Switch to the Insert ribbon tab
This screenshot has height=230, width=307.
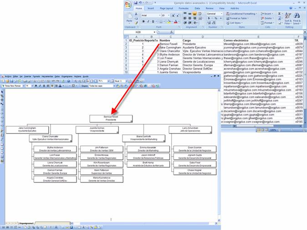(x=151, y=8)
